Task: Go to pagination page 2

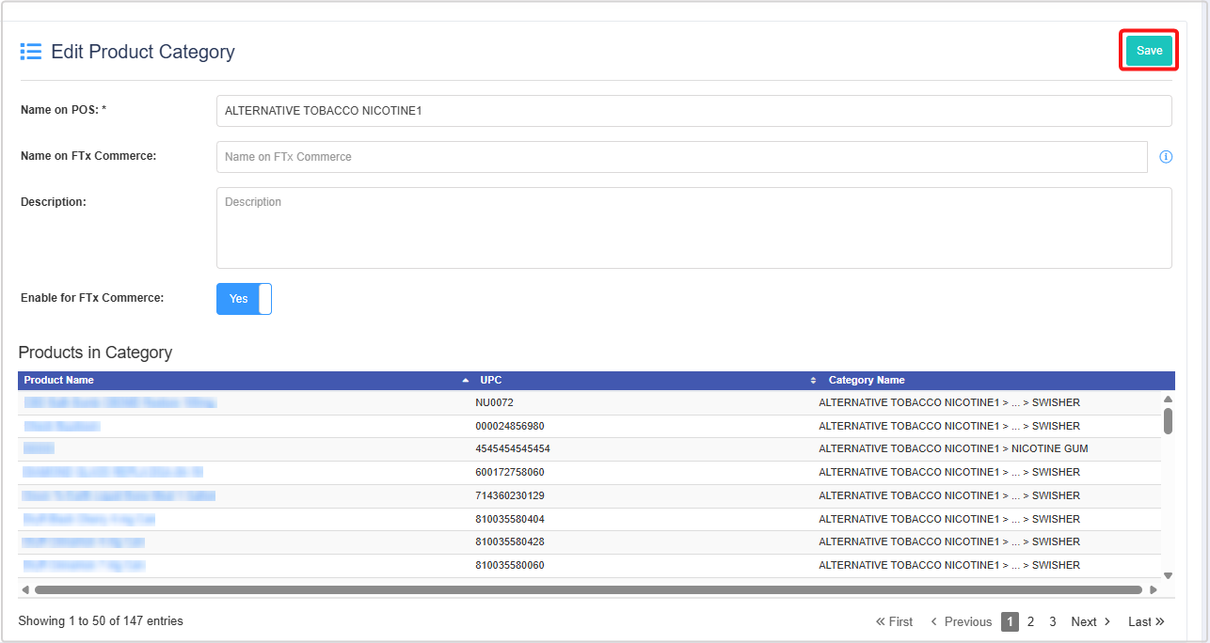Action: pos(1030,621)
